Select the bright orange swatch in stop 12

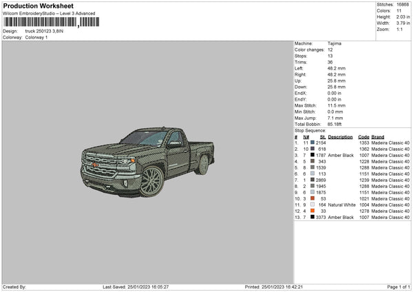point(313,211)
